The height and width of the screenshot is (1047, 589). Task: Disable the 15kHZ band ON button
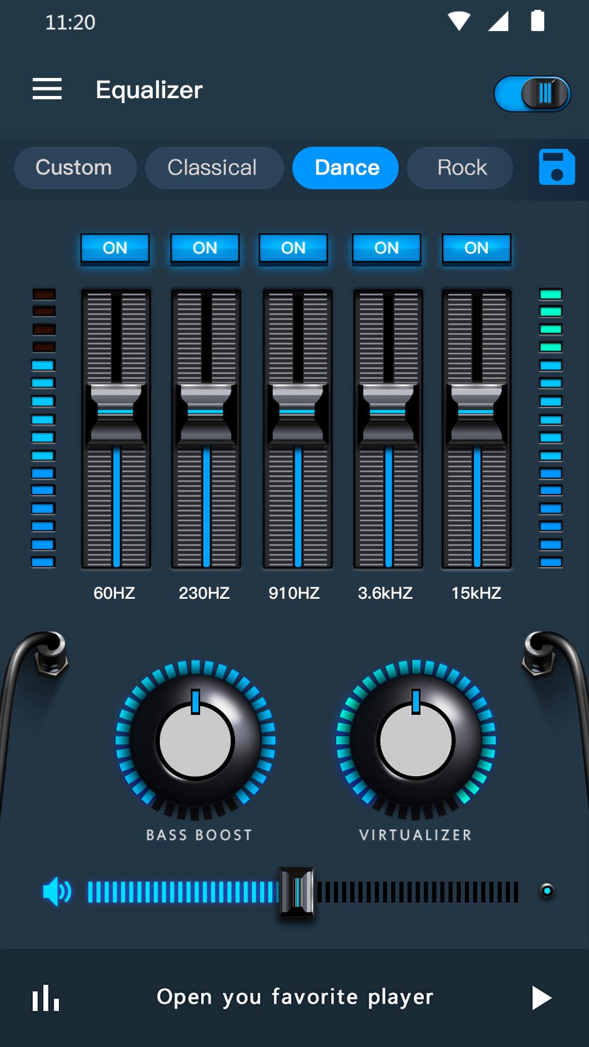(476, 248)
